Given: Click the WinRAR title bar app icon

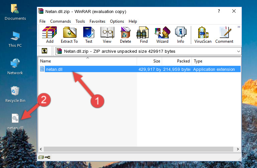Looking at the screenshot, I should click(x=41, y=11).
